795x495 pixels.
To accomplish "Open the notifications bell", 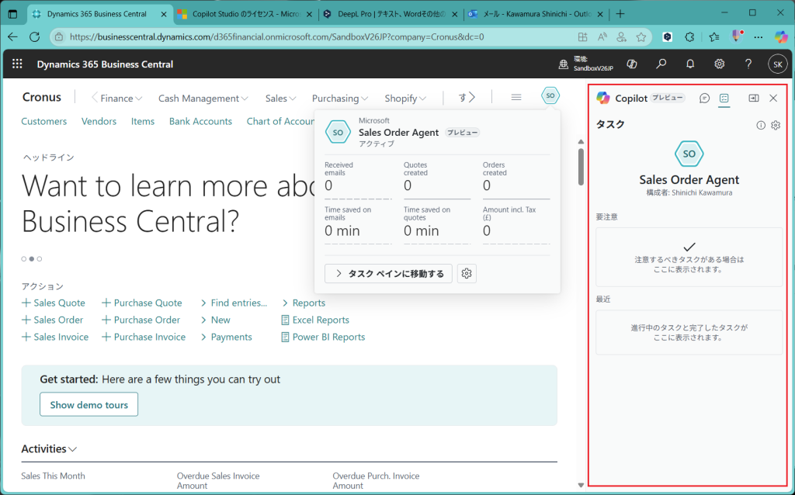I will click(x=690, y=64).
